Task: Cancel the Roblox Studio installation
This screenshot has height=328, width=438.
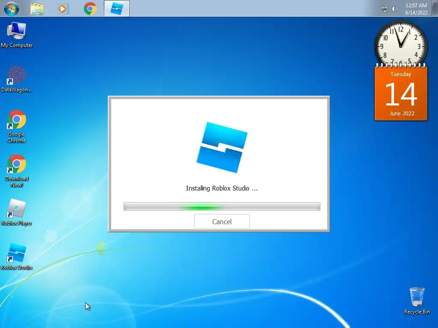Action: pos(222,222)
